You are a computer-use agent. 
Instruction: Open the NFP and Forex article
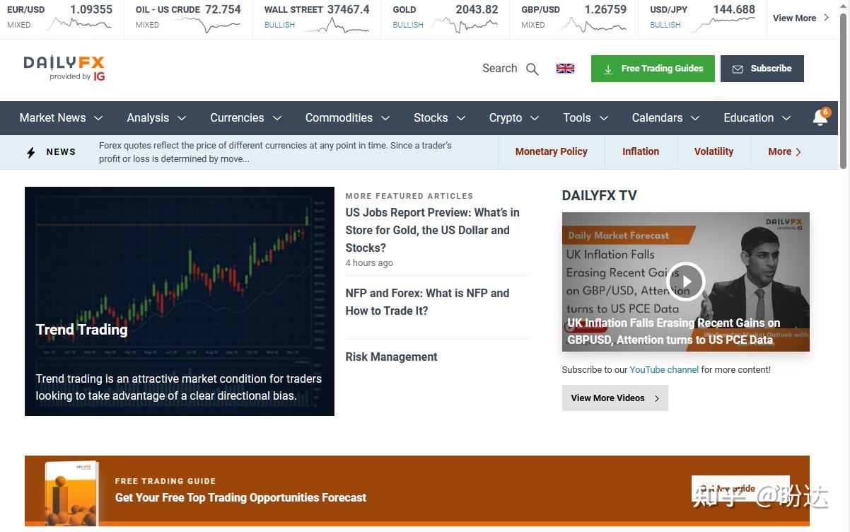pyautogui.click(x=427, y=302)
